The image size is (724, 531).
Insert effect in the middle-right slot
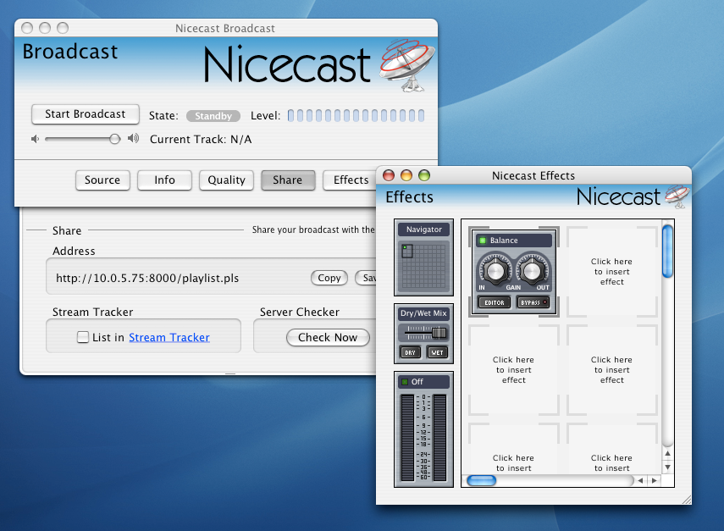[x=611, y=370]
